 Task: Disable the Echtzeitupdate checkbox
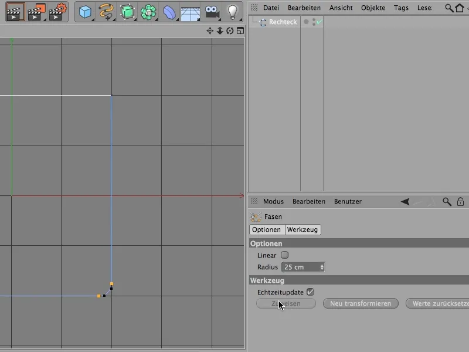[x=311, y=292]
